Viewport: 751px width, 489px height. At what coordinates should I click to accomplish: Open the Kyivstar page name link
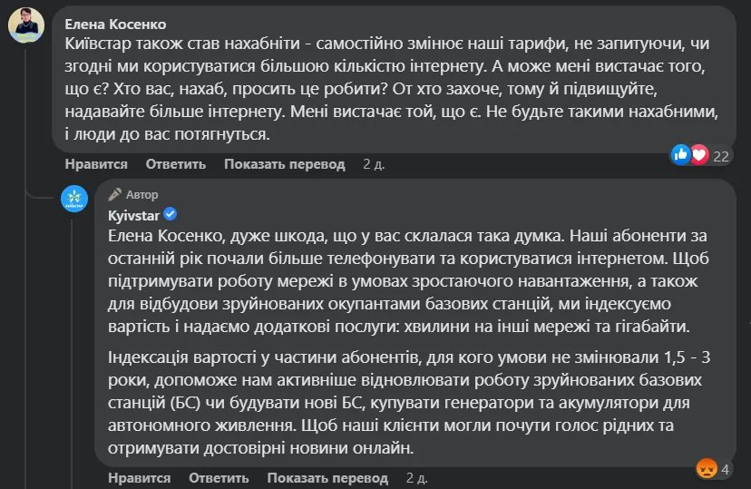point(132,215)
